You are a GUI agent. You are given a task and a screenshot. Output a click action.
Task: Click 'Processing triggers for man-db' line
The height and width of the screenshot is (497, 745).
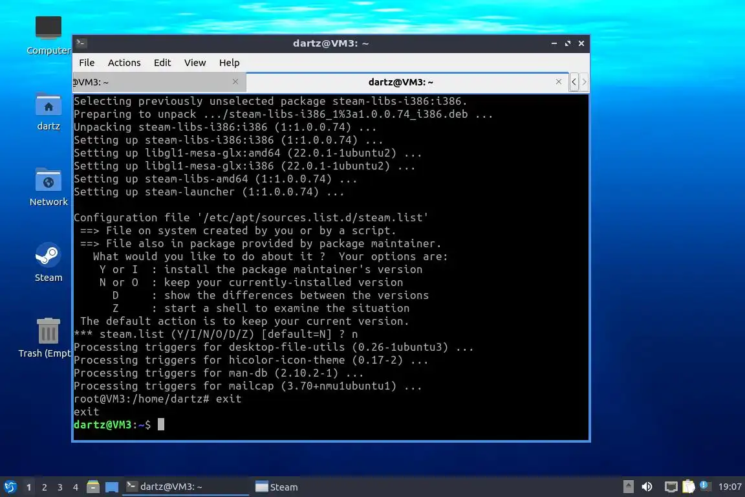(x=219, y=373)
